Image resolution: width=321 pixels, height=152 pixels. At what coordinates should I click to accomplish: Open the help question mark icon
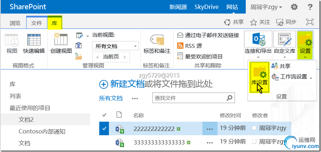tap(310, 7)
